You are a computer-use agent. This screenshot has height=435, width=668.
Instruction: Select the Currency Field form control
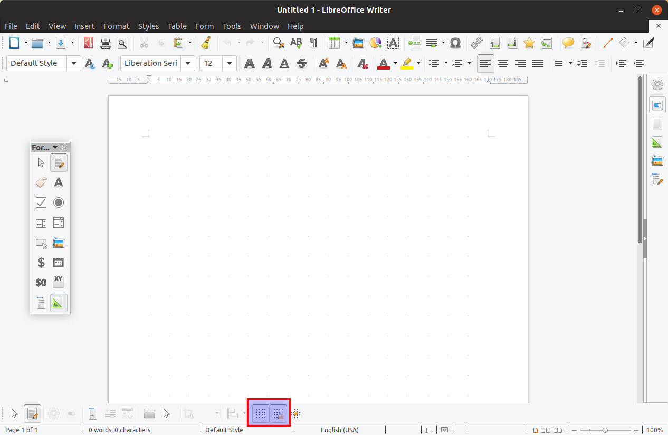coord(41,262)
